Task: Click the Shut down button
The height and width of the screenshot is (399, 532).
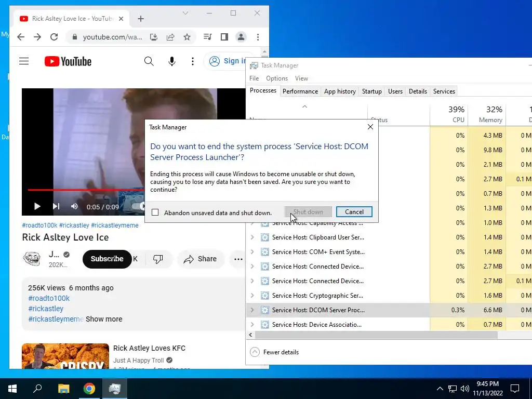Action: click(308, 212)
